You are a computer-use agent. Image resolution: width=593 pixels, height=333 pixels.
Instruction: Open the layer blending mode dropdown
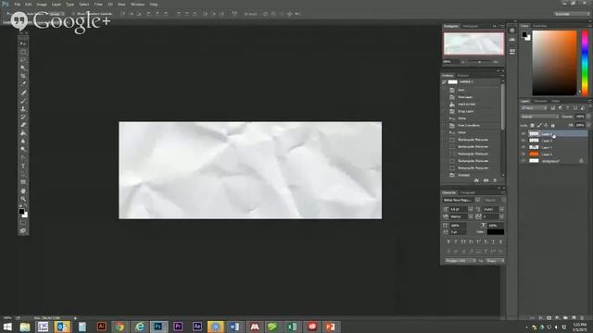[539, 117]
